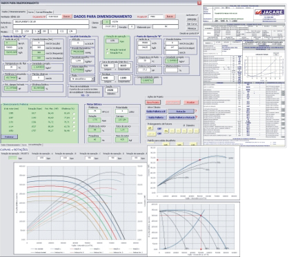This screenshot has width=296, height=257.
Task: Click the Ger. Curva button
Action: 192,24
